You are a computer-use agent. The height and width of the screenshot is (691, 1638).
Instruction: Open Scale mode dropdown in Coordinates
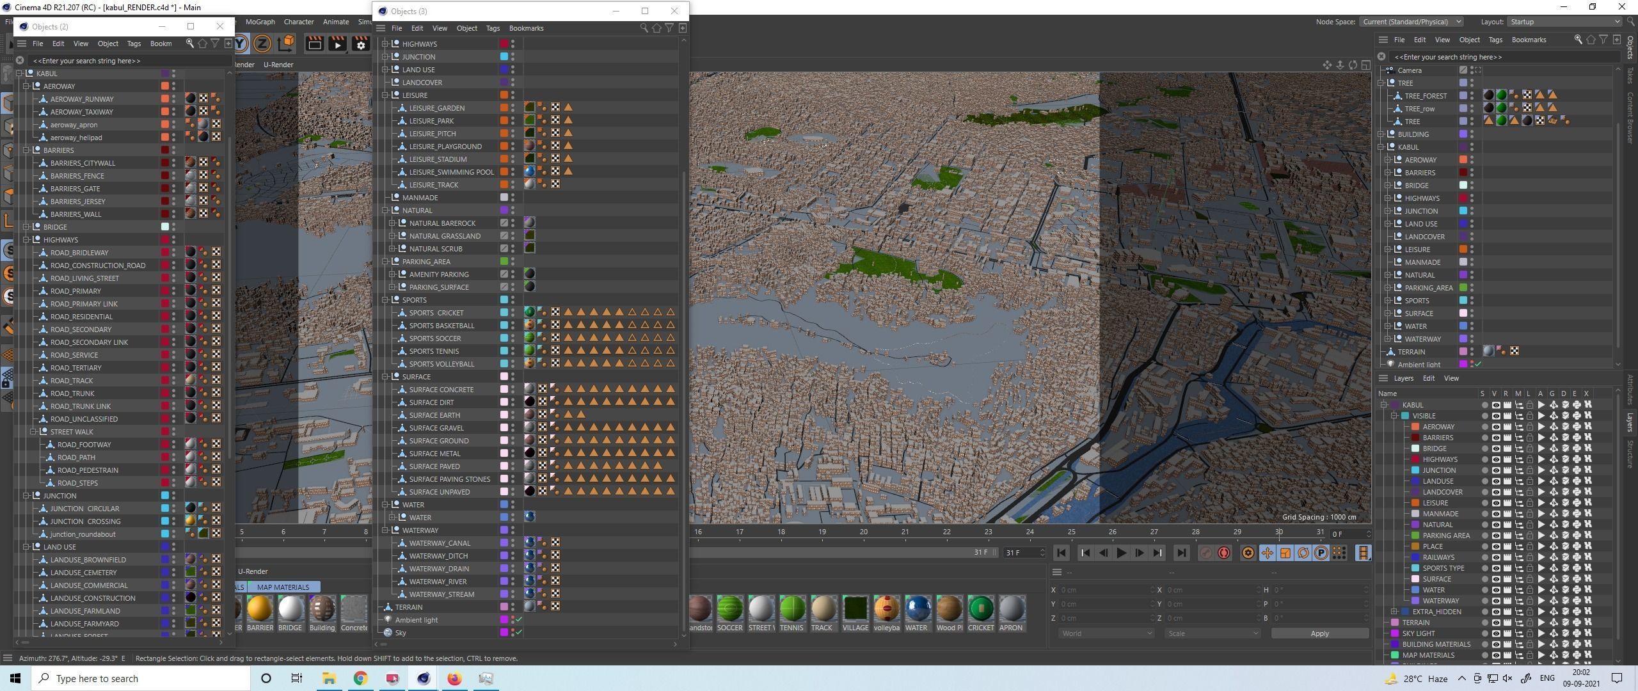tap(1212, 633)
